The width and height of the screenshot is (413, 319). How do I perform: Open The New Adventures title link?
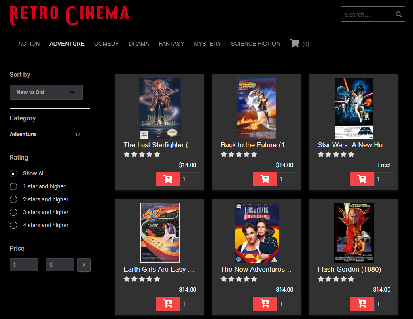click(x=256, y=269)
